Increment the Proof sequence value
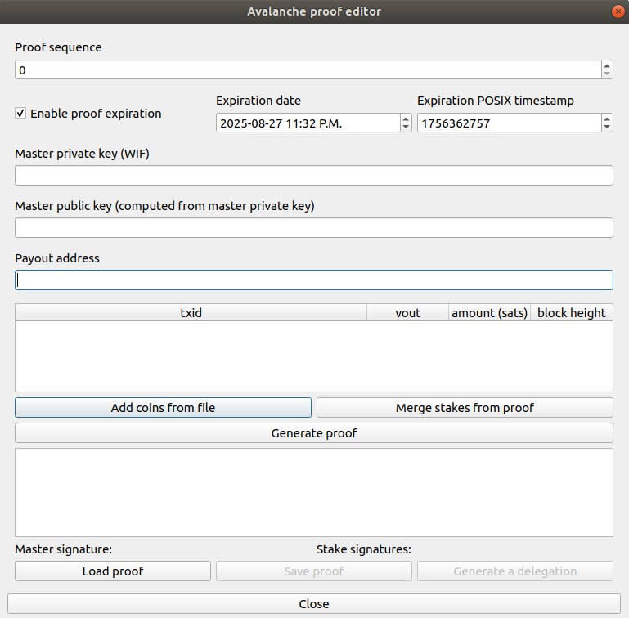Screen dimensions: 629x618 (606, 66)
